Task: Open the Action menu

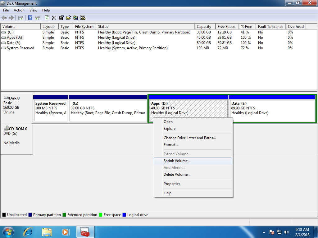Action: (x=19, y=10)
